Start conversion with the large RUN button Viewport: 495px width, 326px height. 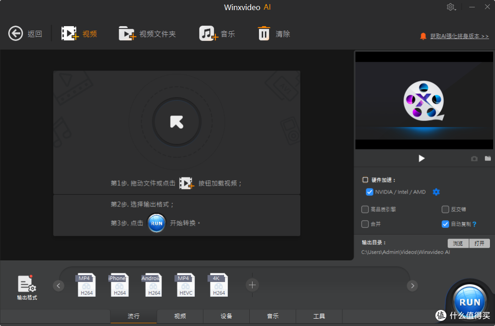tap(470, 302)
